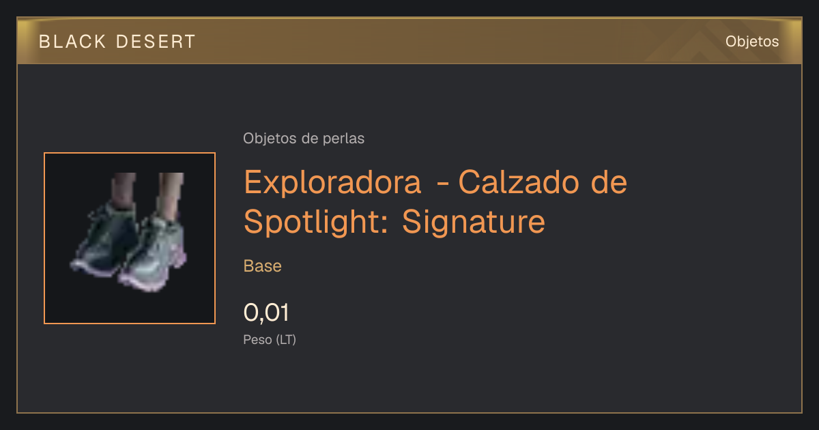Viewport: 819px width, 430px height.
Task: Click the right shoe with pink sole
Action: tap(154, 253)
